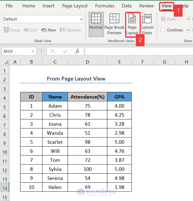Expand the Default sheet view dropdown
Image resolution: width=193 pixels, height=201 pixels.
click(x=81, y=19)
